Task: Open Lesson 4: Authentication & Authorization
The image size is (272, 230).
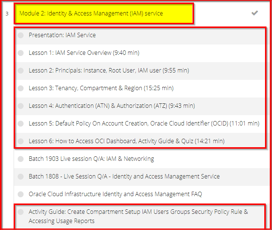Action: [x=112, y=106]
